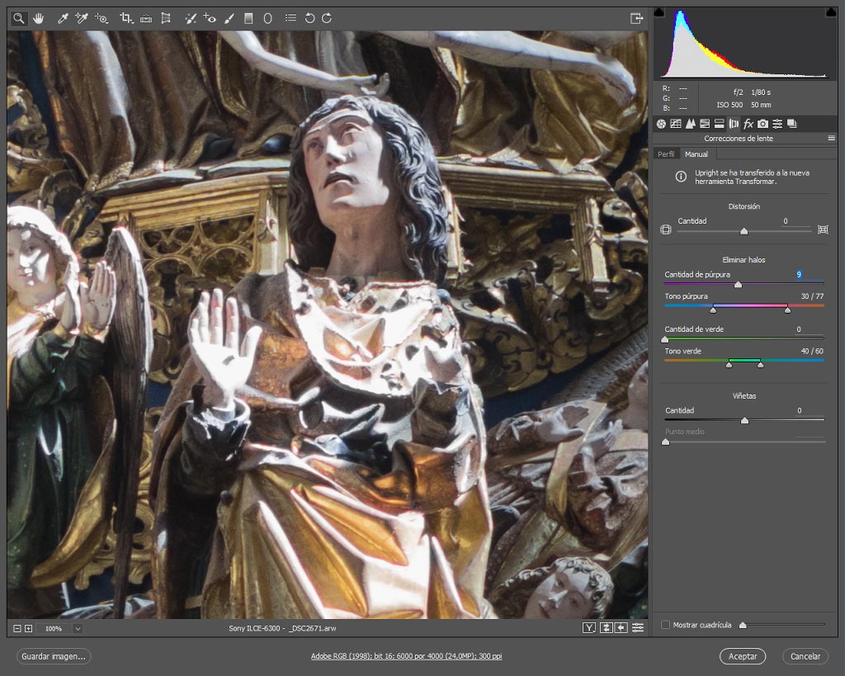The width and height of the screenshot is (845, 676).
Task: Toggle the histogram shadow clipping warning
Action: (x=659, y=12)
